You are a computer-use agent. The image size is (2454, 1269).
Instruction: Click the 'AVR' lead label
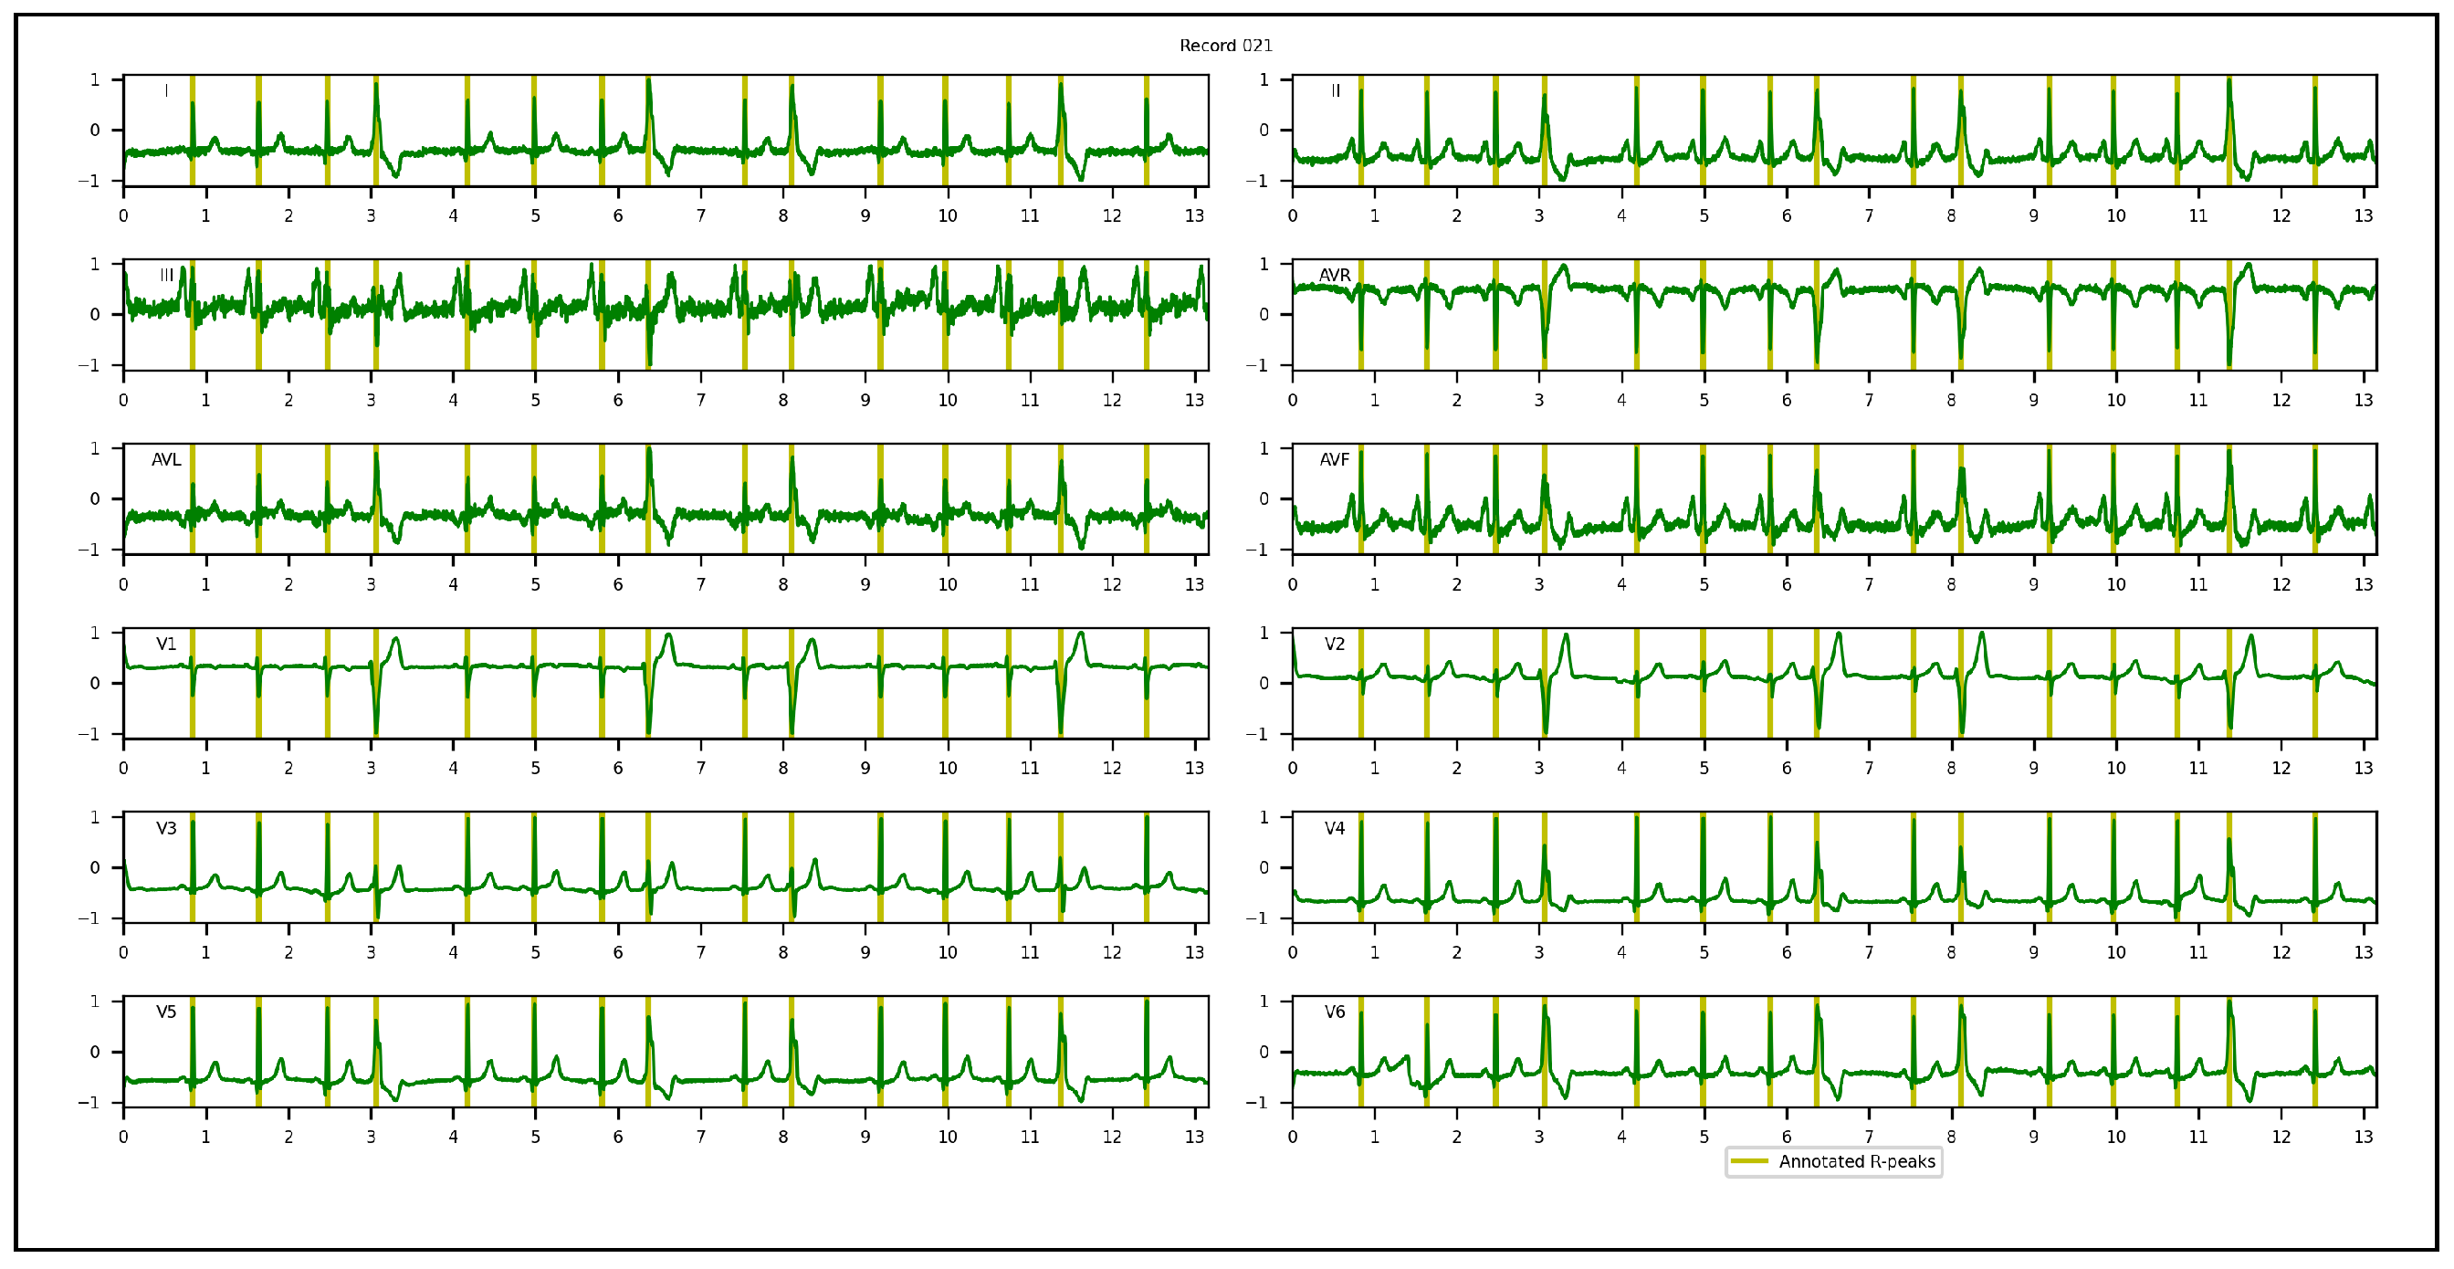(x=1334, y=276)
